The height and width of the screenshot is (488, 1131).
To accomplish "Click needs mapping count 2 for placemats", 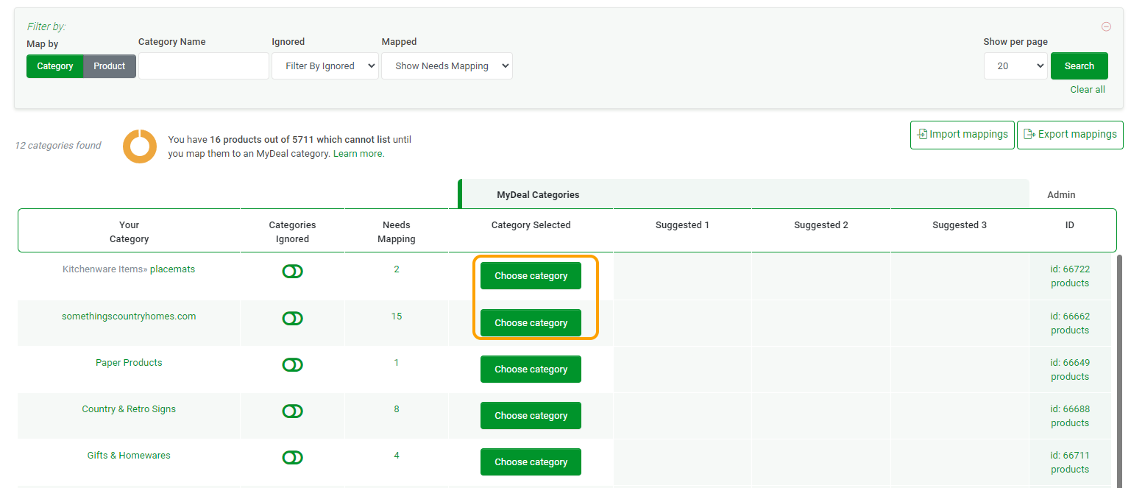I will (x=397, y=269).
